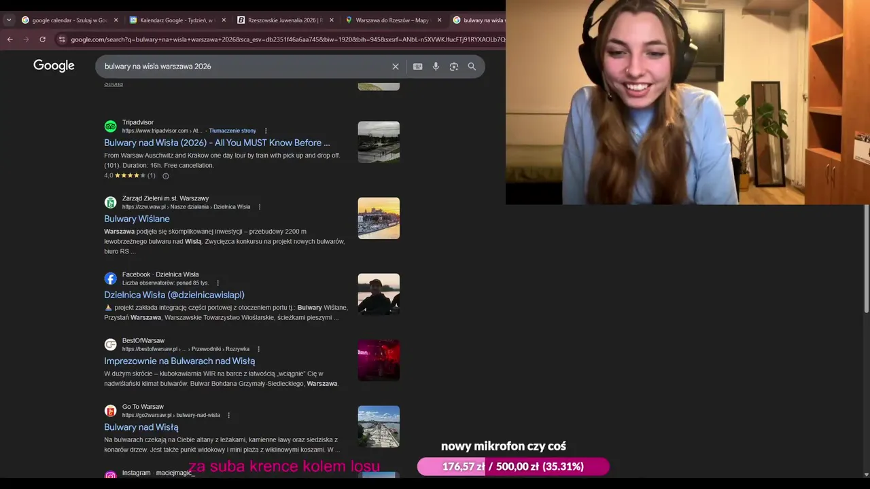Submit search with the magnifier icon
Image resolution: width=870 pixels, height=489 pixels.
point(472,67)
